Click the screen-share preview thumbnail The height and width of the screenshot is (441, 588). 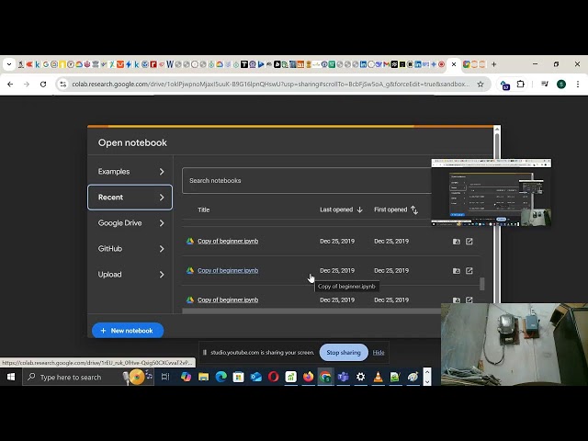tap(492, 192)
